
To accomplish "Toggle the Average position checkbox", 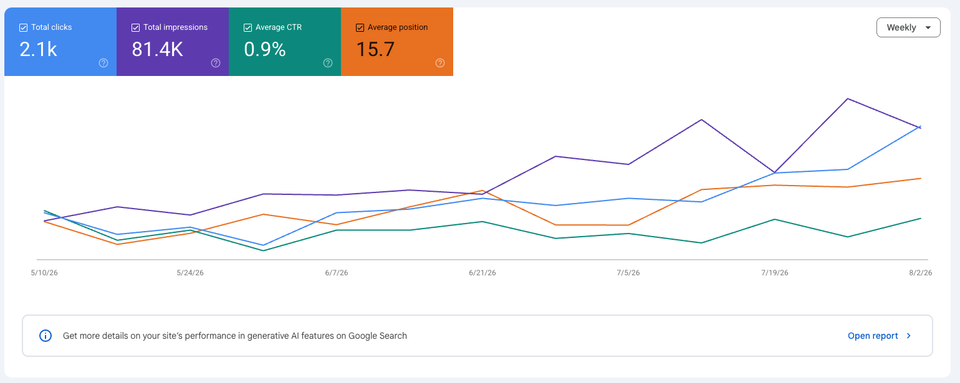I will pos(360,27).
